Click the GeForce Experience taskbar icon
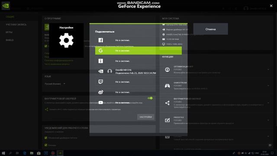This screenshot has width=277, height=156. tap(60, 153)
